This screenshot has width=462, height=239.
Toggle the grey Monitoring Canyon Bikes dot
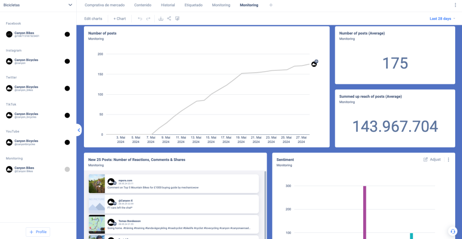pyautogui.click(x=67, y=170)
